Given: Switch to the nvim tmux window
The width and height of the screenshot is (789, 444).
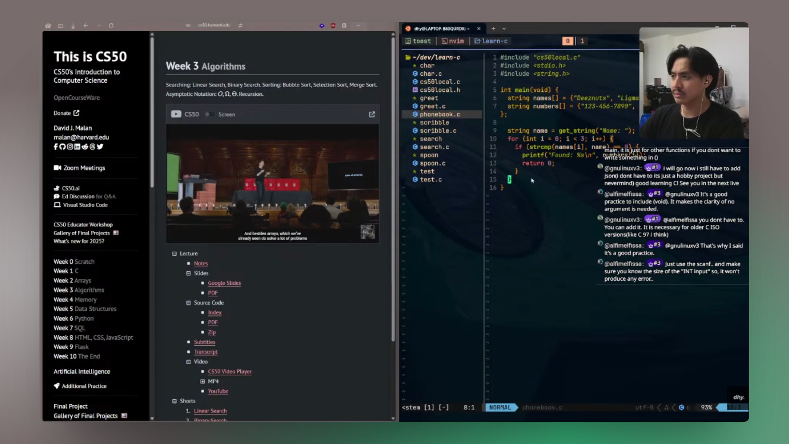Looking at the screenshot, I should (453, 41).
